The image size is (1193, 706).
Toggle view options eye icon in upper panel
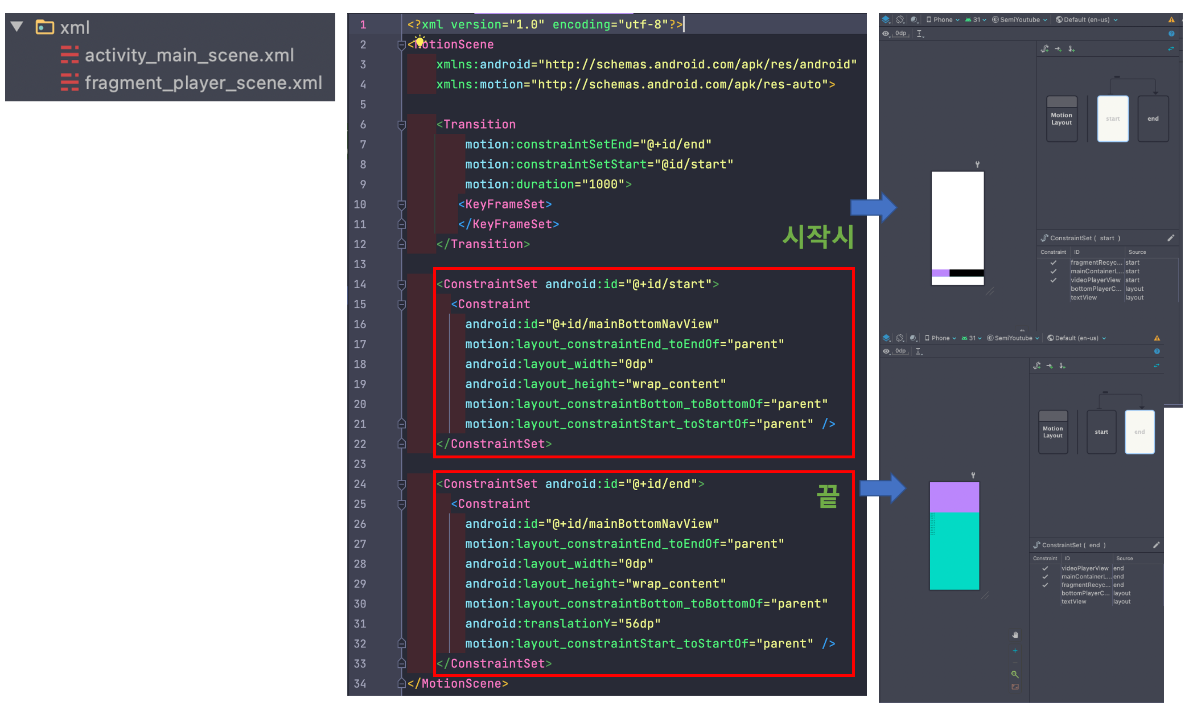point(886,34)
